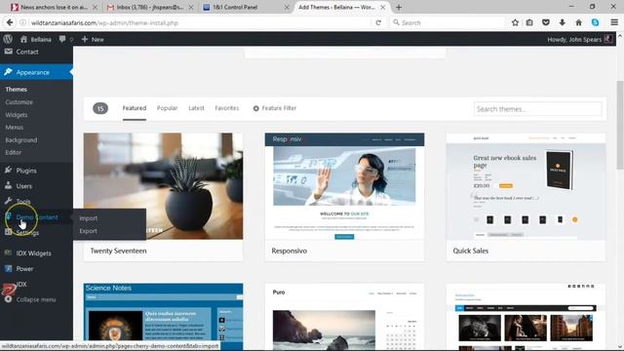The height and width of the screenshot is (351, 624).
Task: Open the Puro theme thumbnail
Action: point(344,317)
